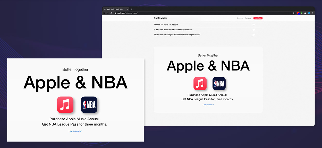Image resolution: width=322 pixels, height=148 pixels.
Task: Go back with the browser back arrow
Action: tap(104, 13)
